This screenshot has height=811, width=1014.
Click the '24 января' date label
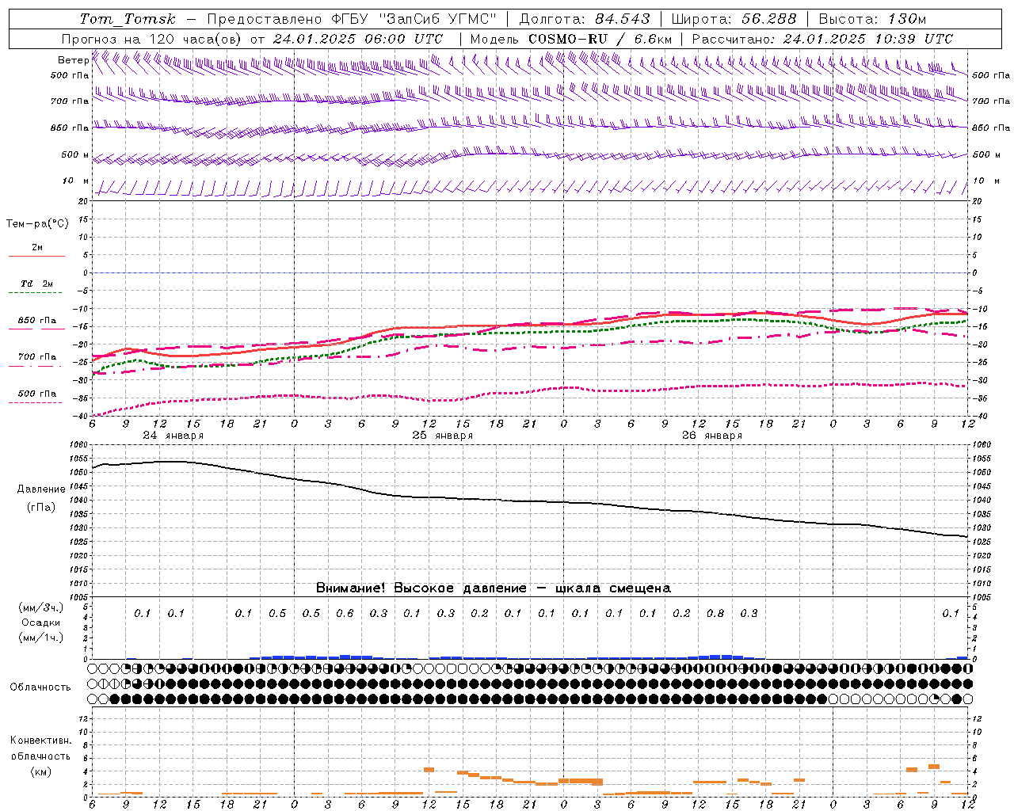[173, 436]
